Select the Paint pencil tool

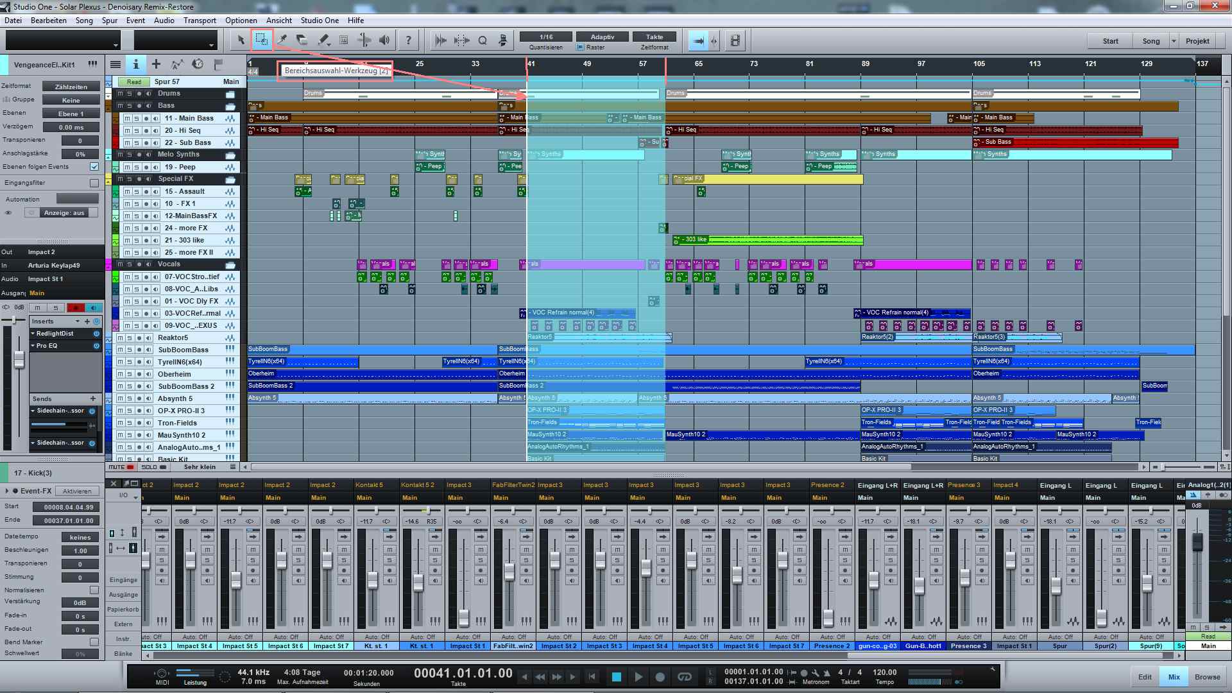click(x=323, y=40)
